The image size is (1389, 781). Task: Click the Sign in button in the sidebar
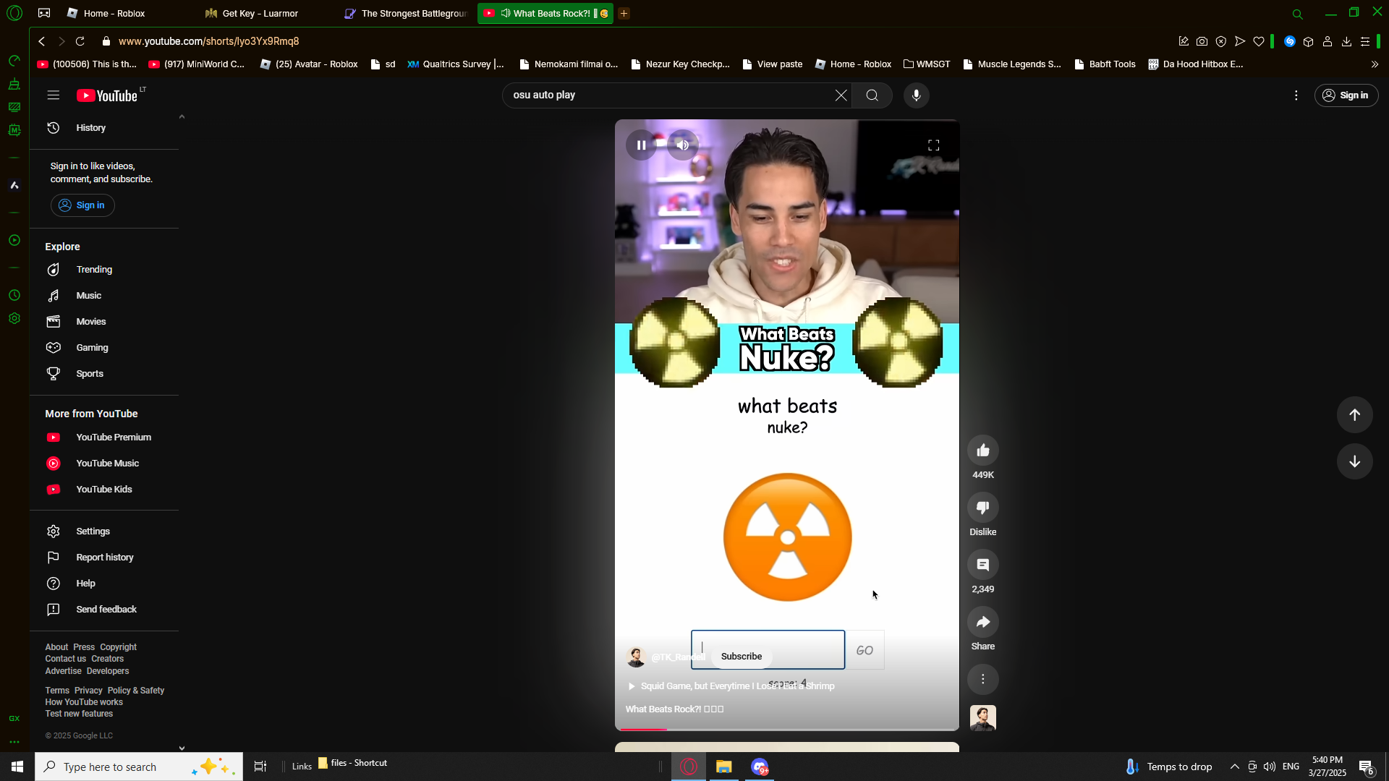pyautogui.click(x=82, y=205)
